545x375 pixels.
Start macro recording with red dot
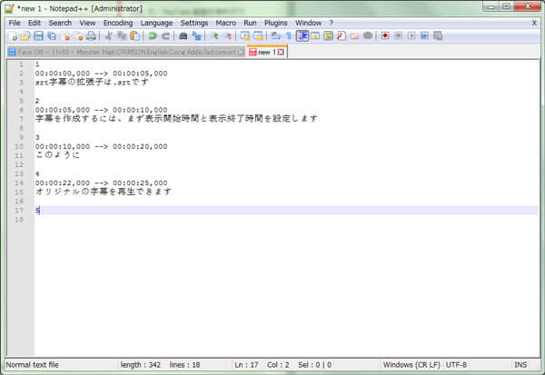385,35
